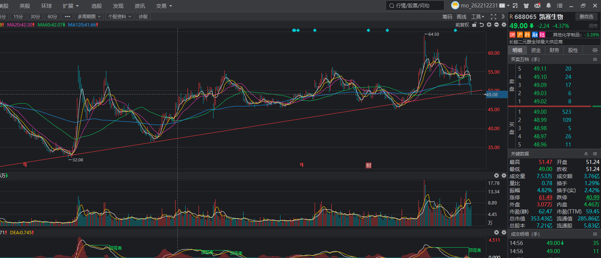This screenshot has width=601, height=258.
Task: Click the 删自选 button
Action: click(x=586, y=17)
